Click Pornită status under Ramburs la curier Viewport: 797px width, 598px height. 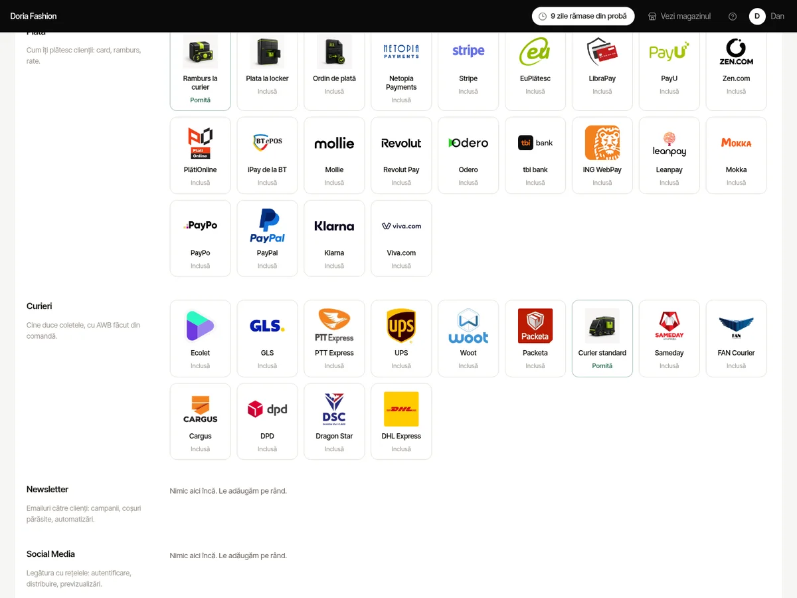[201, 100]
